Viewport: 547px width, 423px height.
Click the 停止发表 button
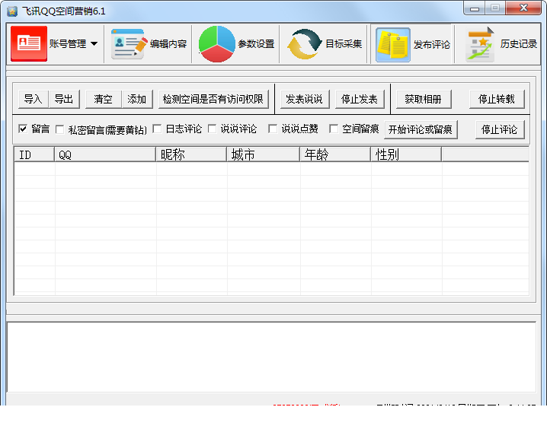pyautogui.click(x=360, y=100)
